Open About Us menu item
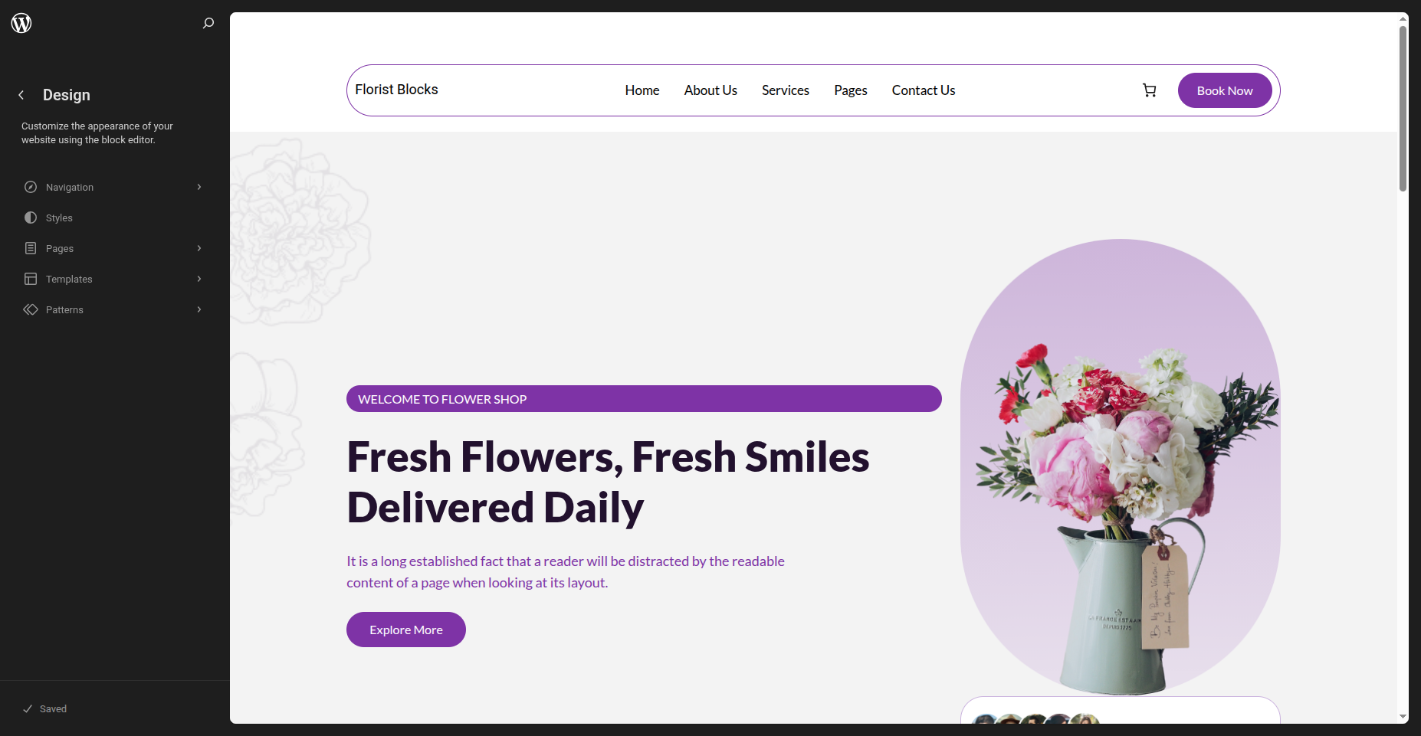This screenshot has height=736, width=1421. [710, 90]
